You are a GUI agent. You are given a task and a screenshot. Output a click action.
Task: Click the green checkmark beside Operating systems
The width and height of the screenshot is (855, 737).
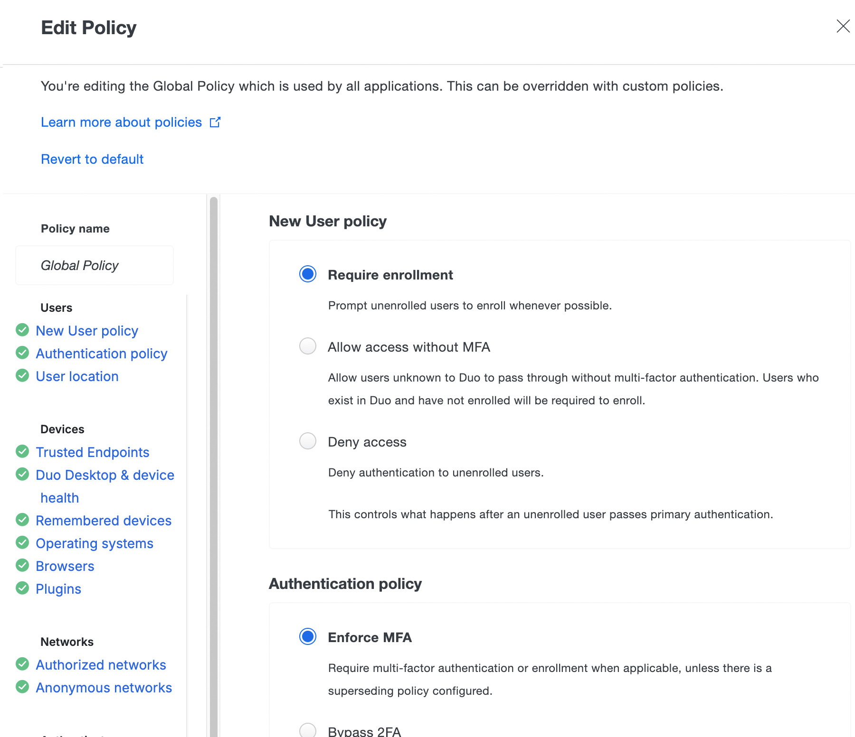pyautogui.click(x=22, y=542)
